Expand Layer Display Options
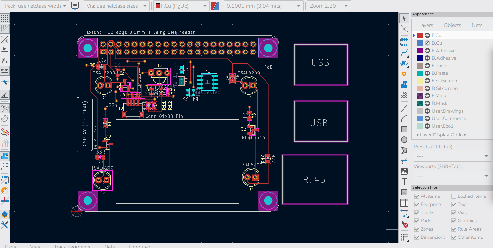 tap(417, 135)
